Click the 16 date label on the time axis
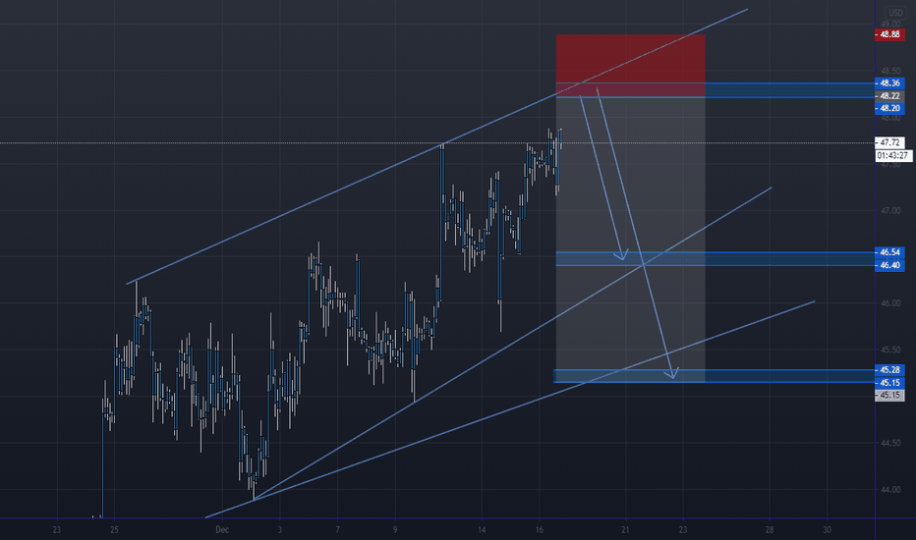This screenshot has height=540, width=916. tap(540, 530)
